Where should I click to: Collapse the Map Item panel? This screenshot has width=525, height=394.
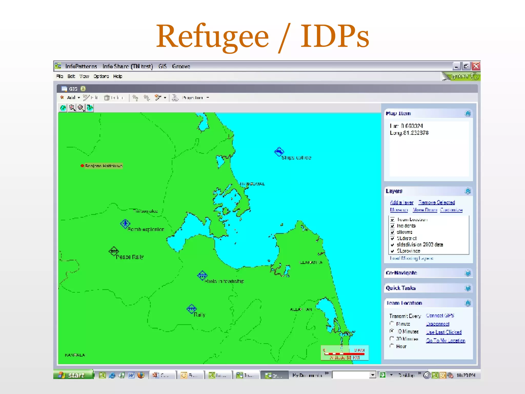tap(468, 114)
